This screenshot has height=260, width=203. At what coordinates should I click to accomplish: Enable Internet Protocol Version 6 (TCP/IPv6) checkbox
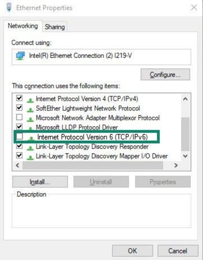20,136
